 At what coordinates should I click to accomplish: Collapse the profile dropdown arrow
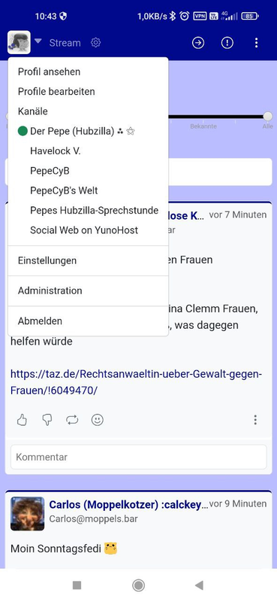pyautogui.click(x=38, y=41)
